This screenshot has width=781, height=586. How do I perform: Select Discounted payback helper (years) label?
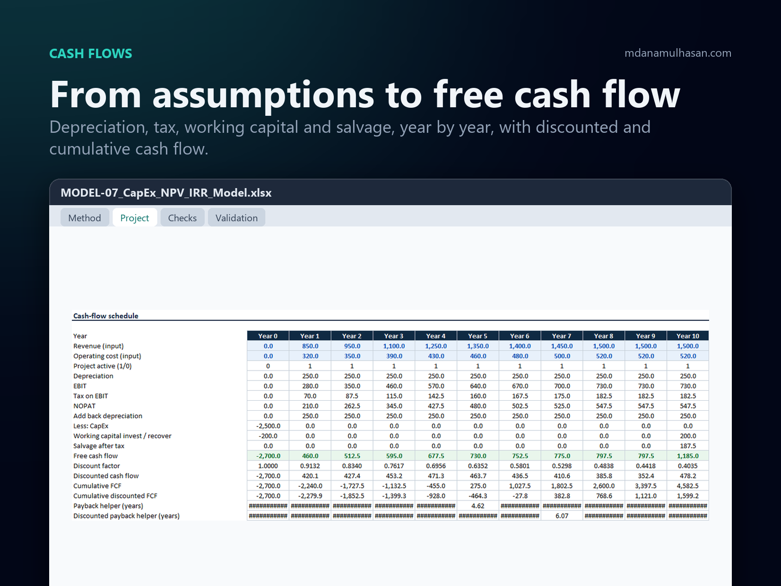tap(126, 516)
